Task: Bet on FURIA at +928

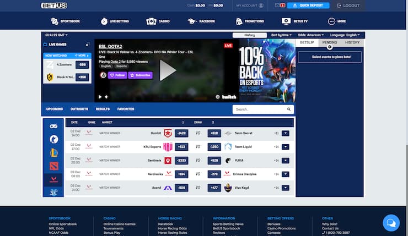Action: pos(214,161)
